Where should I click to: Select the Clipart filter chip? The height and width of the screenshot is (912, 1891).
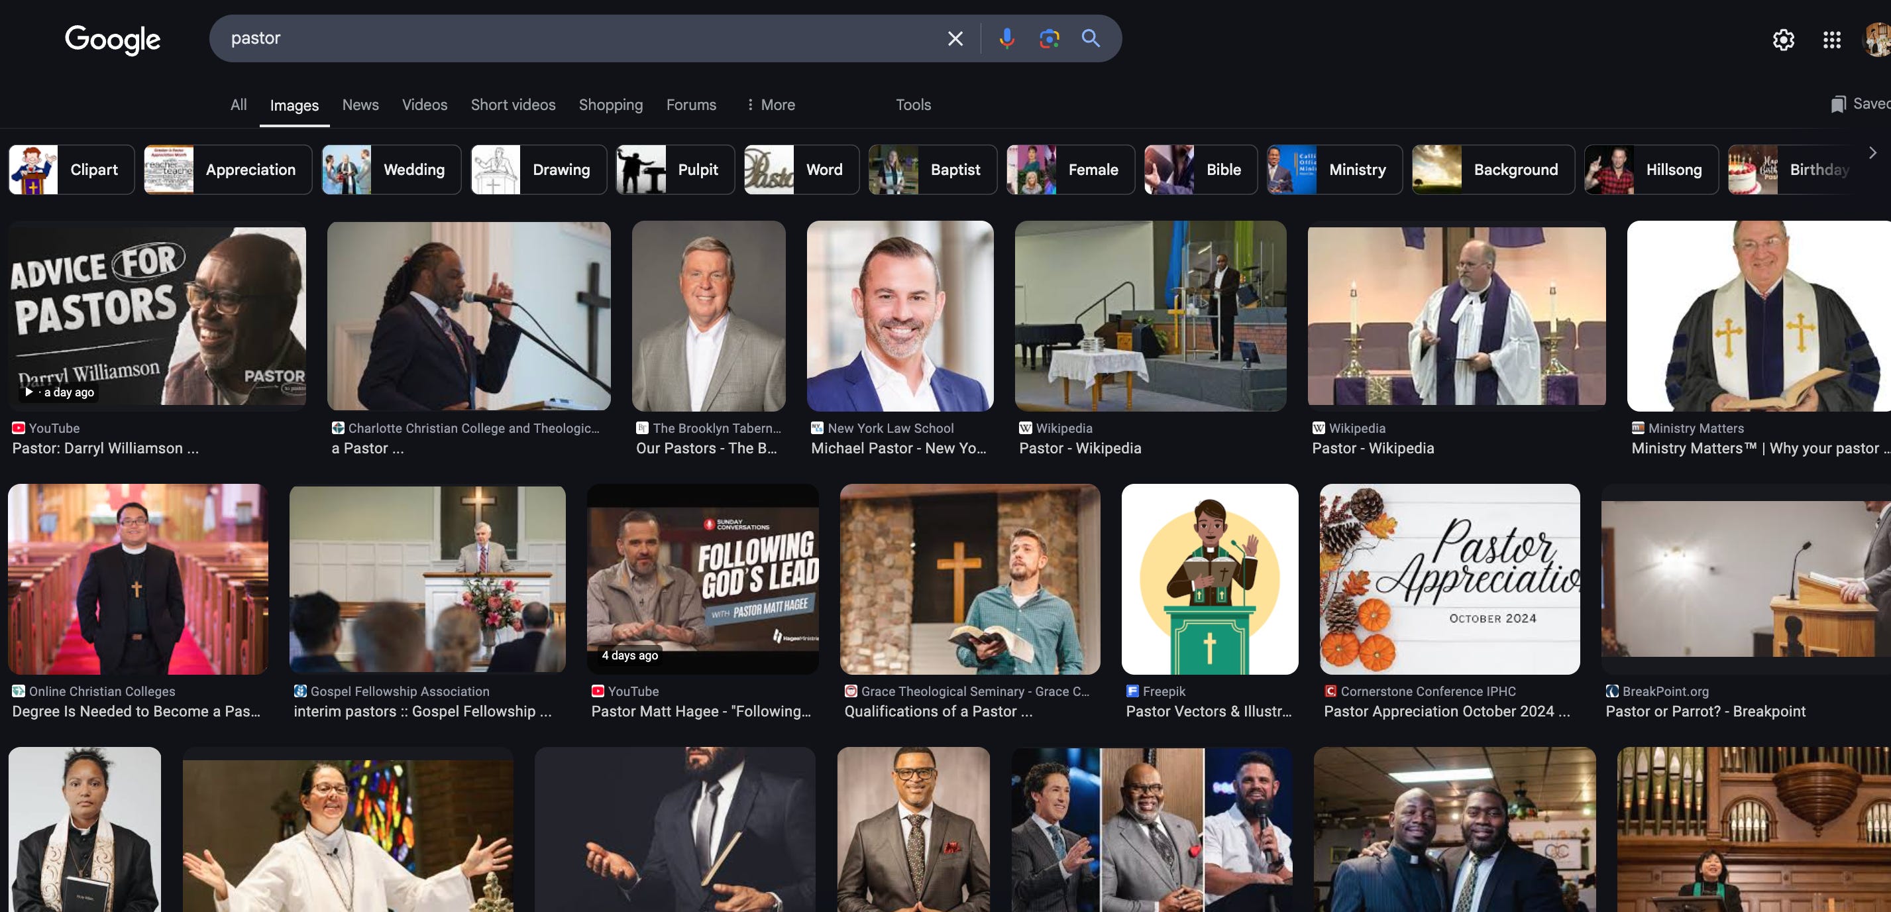click(72, 170)
